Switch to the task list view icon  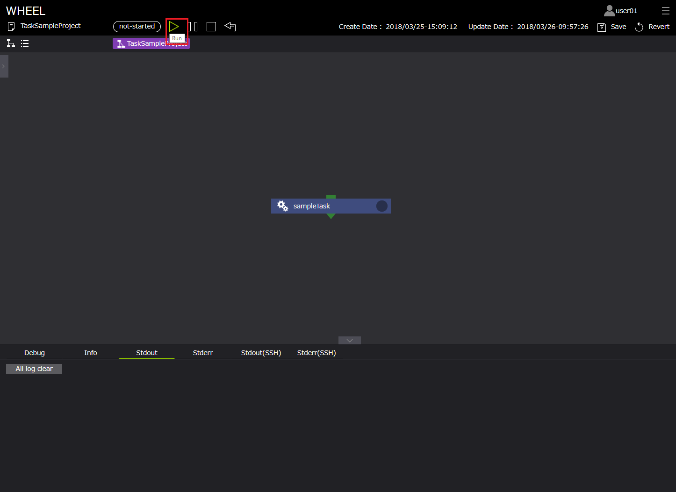click(x=25, y=43)
